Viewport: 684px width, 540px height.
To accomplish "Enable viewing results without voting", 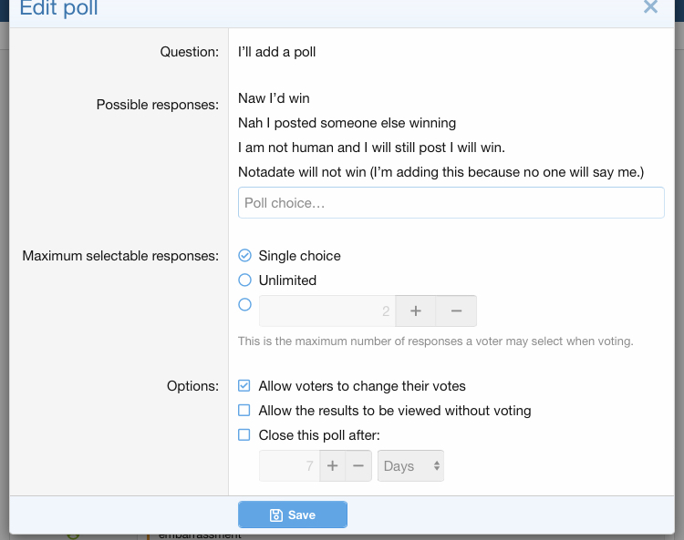I will (244, 411).
